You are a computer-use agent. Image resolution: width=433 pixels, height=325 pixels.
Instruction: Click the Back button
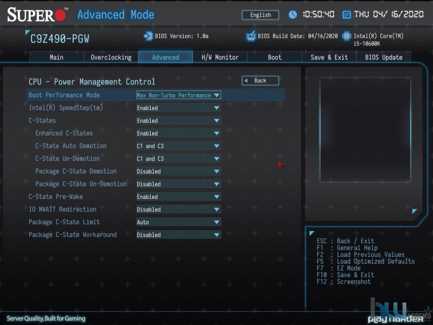coord(260,81)
